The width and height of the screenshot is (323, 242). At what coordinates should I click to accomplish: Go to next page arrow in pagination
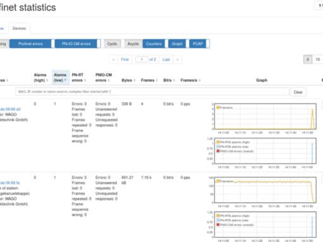(177, 60)
